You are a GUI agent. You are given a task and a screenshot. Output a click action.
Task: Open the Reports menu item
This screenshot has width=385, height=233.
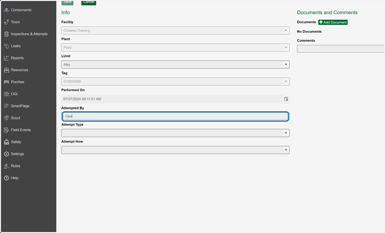17,58
